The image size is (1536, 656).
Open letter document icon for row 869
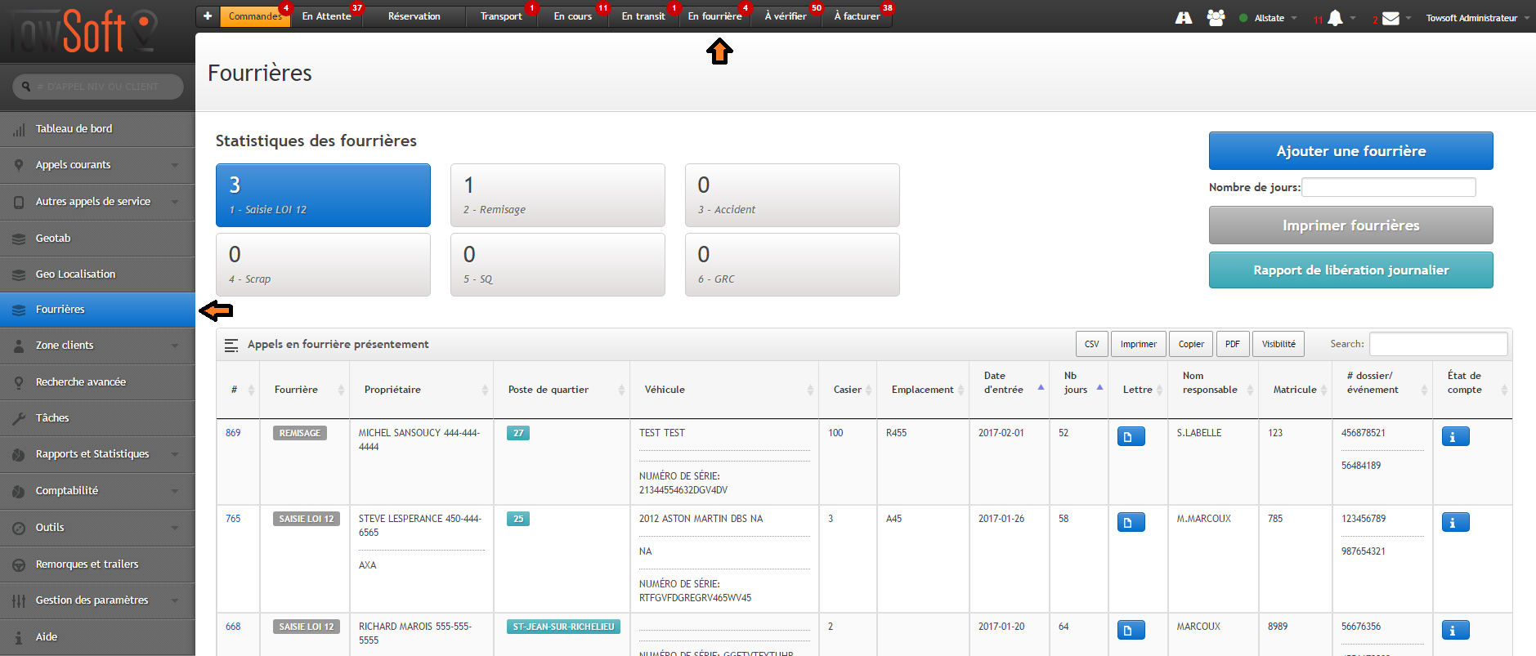pos(1131,437)
